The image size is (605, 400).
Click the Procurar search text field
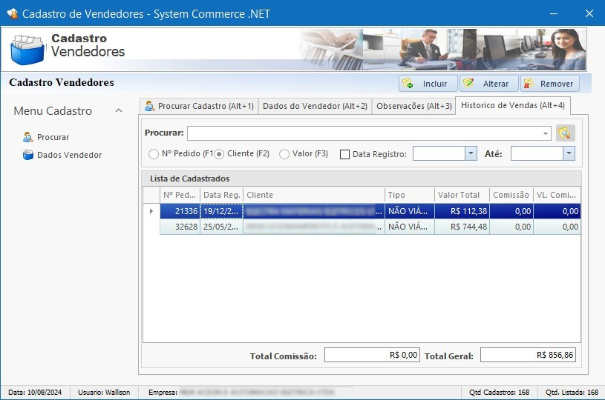click(364, 133)
